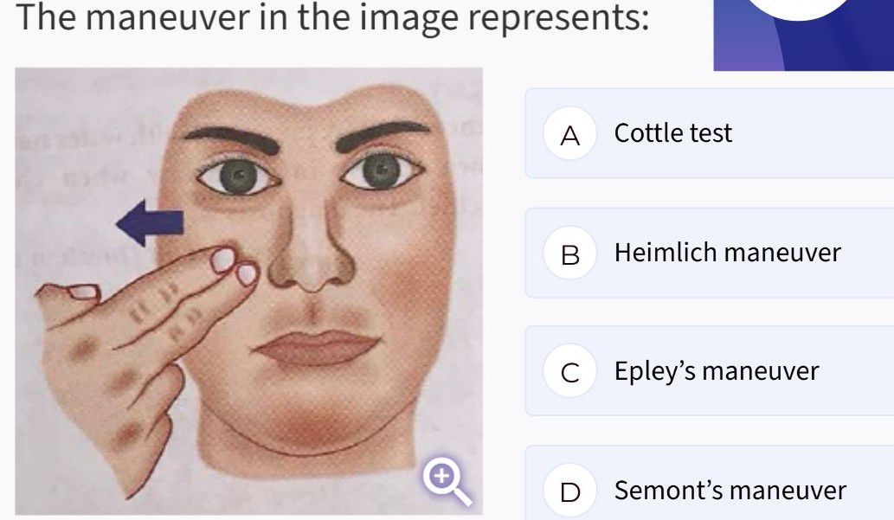Choose the "Cottle test" answer text
This screenshot has height=520, width=894.
672,133
